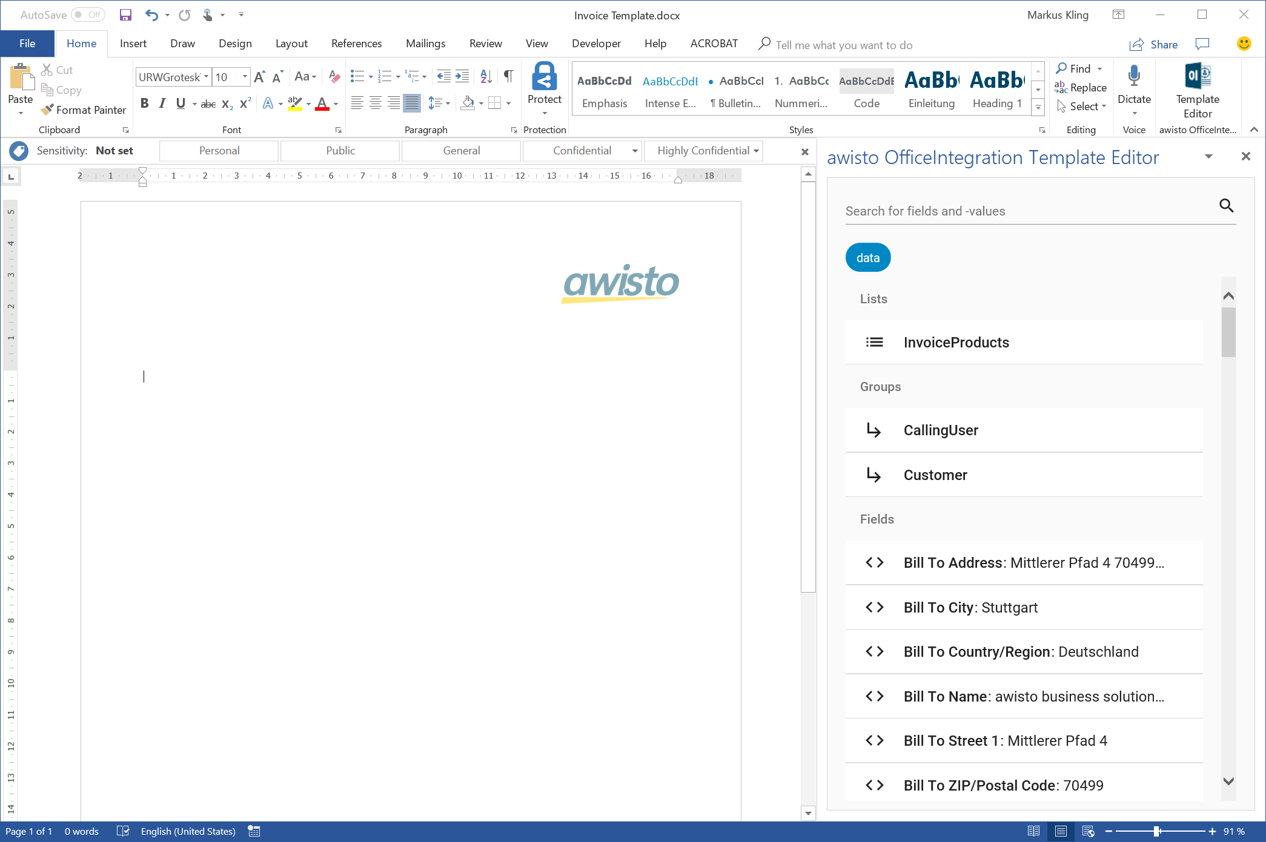Send feedback via smiley icon

(1244, 44)
